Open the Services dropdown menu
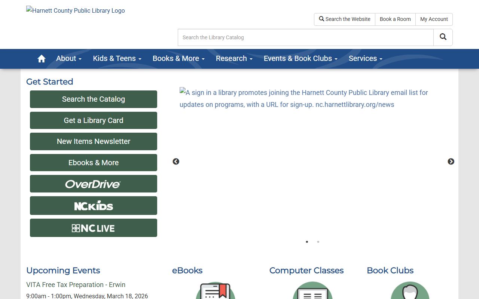Image resolution: width=479 pixels, height=299 pixels. click(366, 59)
